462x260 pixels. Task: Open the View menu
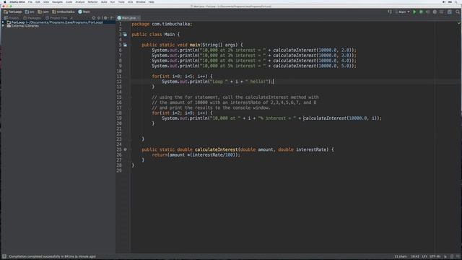point(46,1)
